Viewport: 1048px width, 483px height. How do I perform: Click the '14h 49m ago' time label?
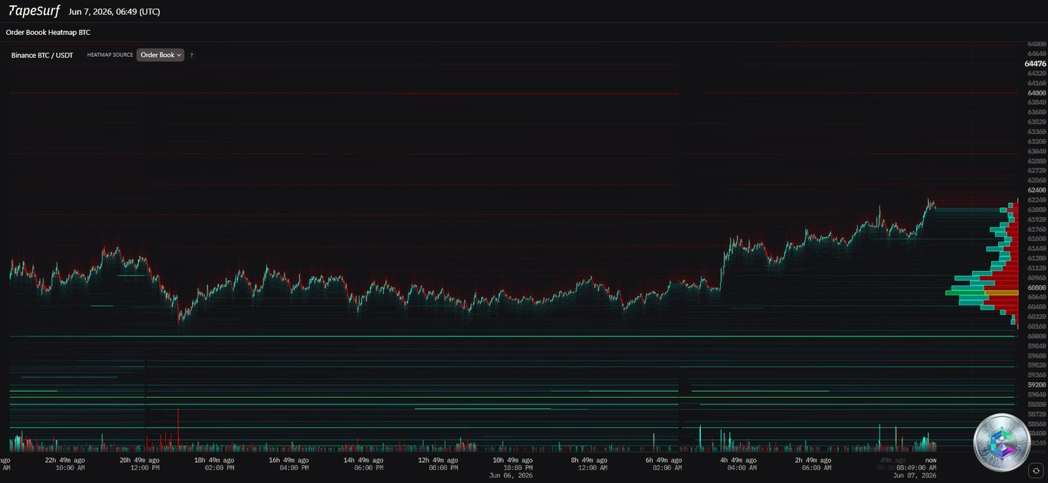pos(364,460)
